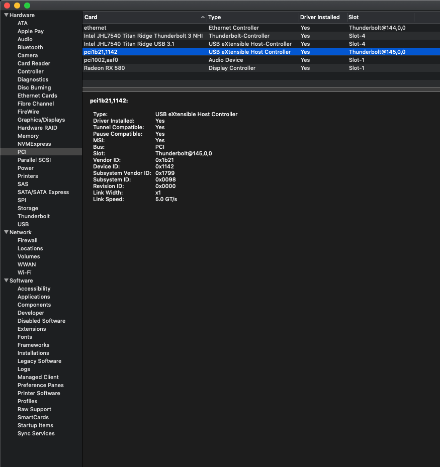Select Graphics/Displays in the sidebar
Screen dimensions: 440x467
point(41,120)
